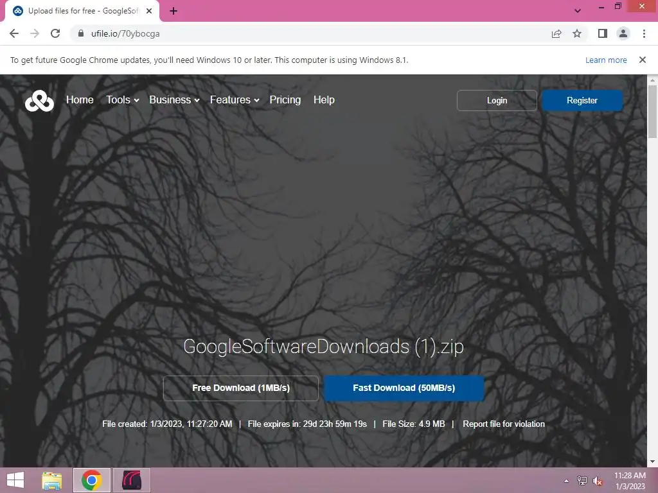Dismiss the Chrome update notification bar
The height and width of the screenshot is (493, 658).
(x=643, y=60)
